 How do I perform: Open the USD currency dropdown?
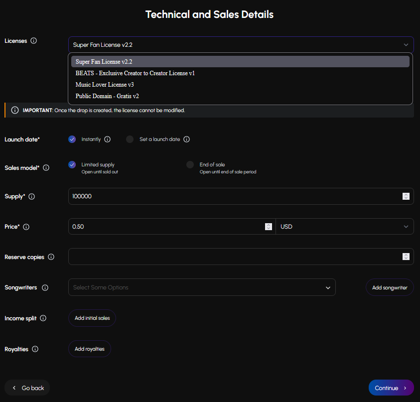pos(344,227)
